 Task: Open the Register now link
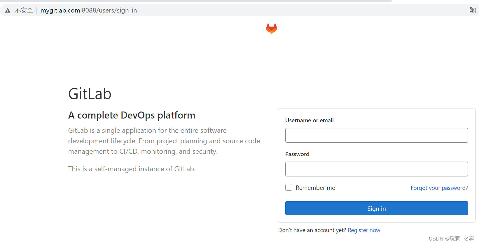click(x=364, y=230)
